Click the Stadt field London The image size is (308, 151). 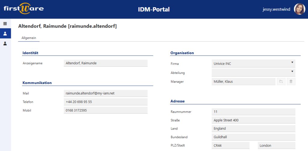point(276,145)
